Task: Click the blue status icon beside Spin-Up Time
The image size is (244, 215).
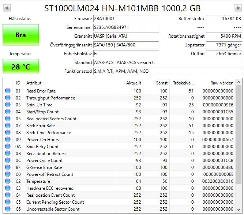Action: (x=8, y=105)
